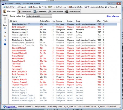
Task: Open the Select Plan dropdown
Action: click(x=10, y=7)
